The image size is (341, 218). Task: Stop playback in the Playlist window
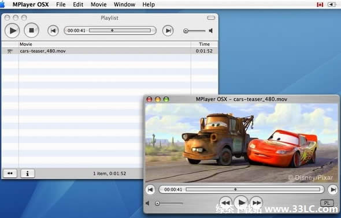click(32, 31)
